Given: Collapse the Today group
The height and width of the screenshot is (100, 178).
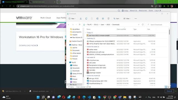Looking at the screenshot, I should pos(86,33).
